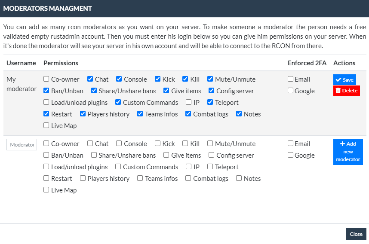Check Console for the new moderator
This screenshot has height=244, width=369.
pos(119,143)
